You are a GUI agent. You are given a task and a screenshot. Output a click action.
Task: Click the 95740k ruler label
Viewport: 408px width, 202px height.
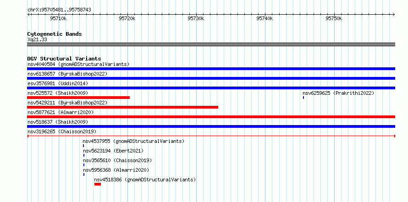265,18
